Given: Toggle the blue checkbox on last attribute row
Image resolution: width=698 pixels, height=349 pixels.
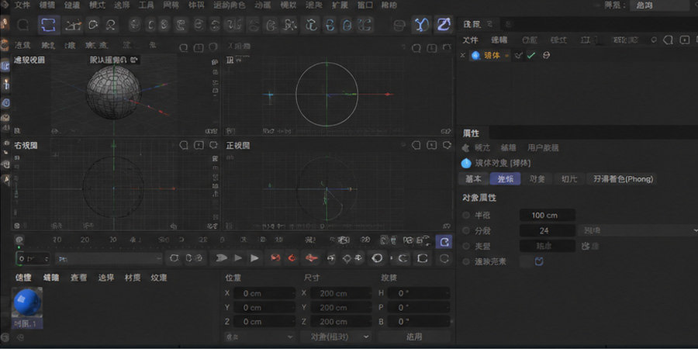Looking at the screenshot, I should click(x=539, y=261).
